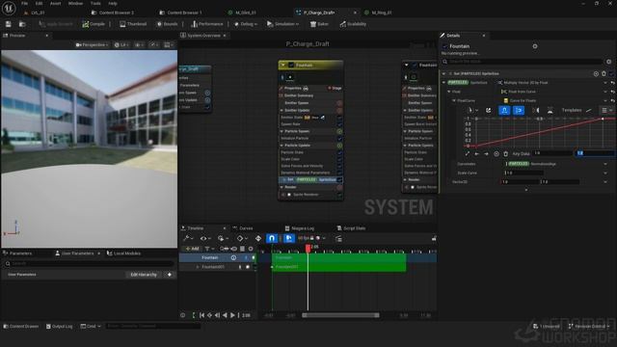Toggle Initialize Particle module checkbox
The width and height of the screenshot is (617, 347).
[x=339, y=139]
